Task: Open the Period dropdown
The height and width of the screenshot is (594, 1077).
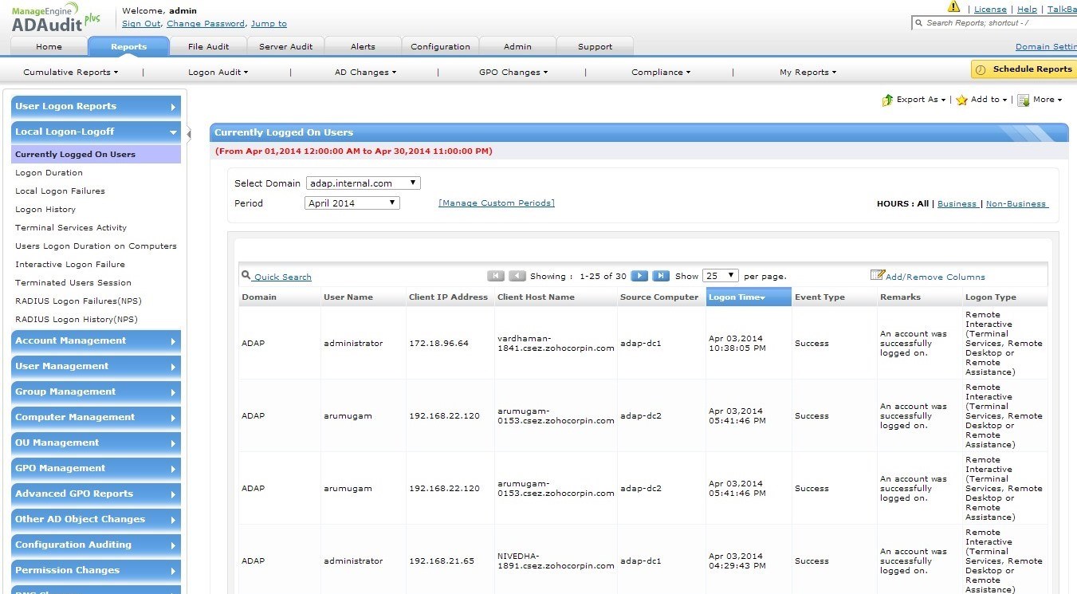Action: tap(352, 203)
